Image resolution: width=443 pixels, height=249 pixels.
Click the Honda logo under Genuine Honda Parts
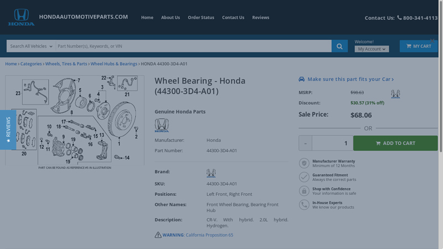tap(161, 126)
